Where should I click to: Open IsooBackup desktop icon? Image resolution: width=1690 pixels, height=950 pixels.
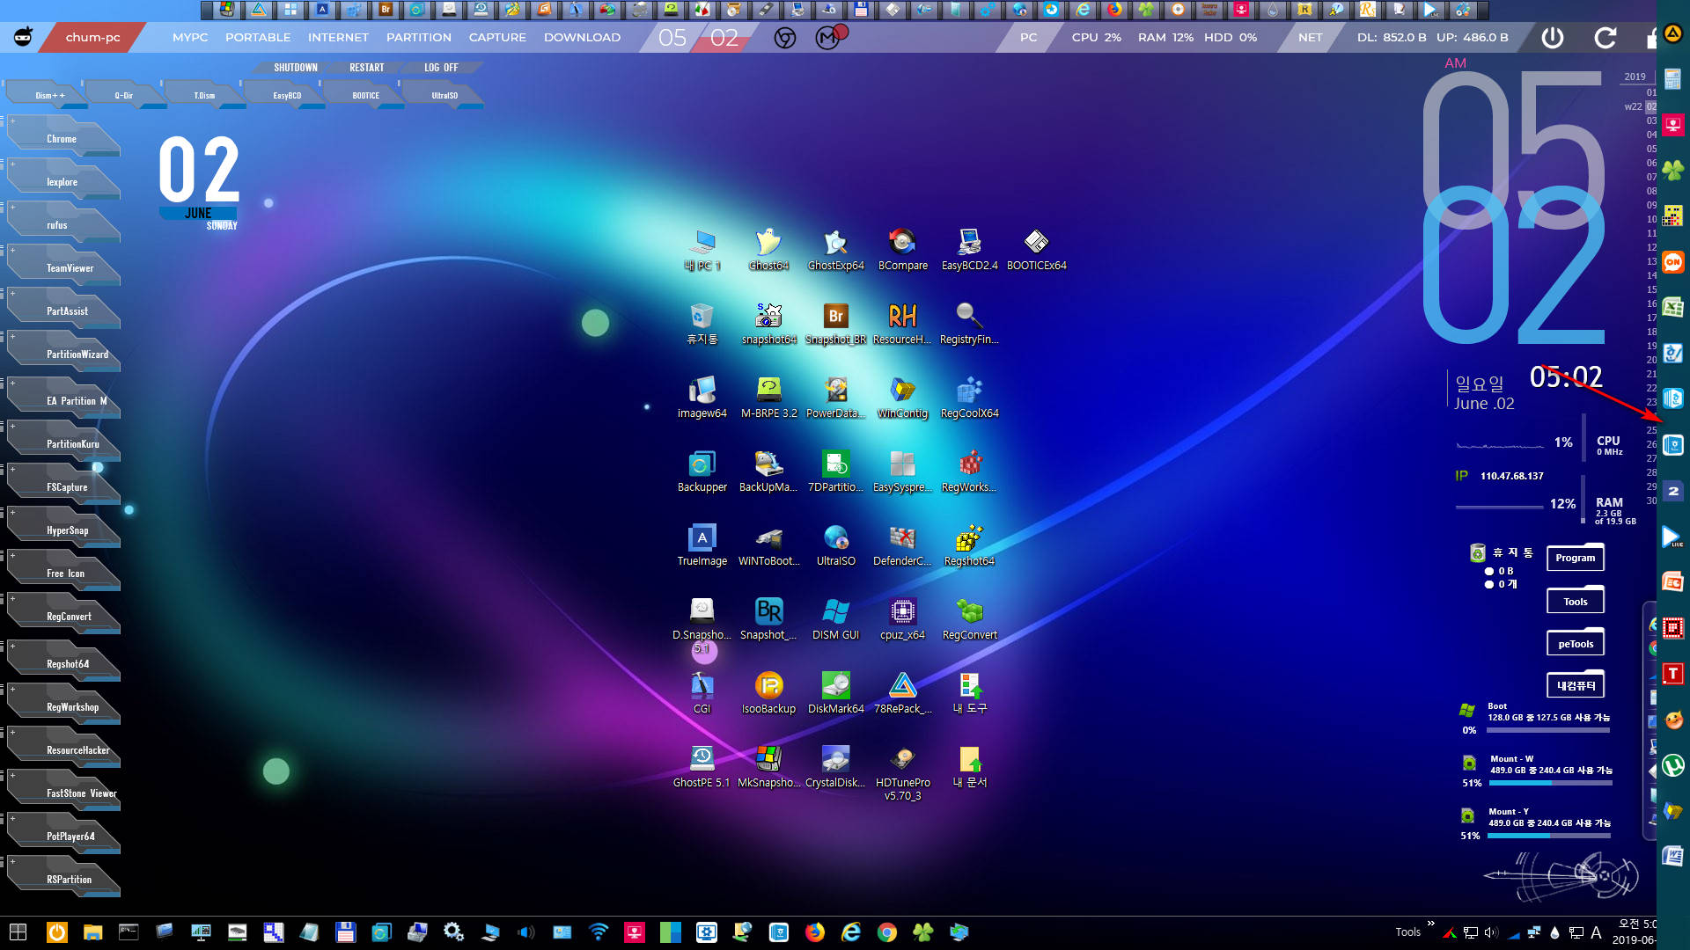(x=768, y=693)
